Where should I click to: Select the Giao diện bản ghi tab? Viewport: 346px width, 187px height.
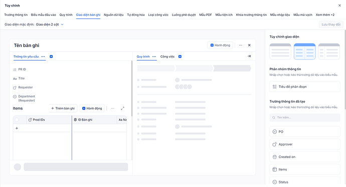[x=88, y=14]
